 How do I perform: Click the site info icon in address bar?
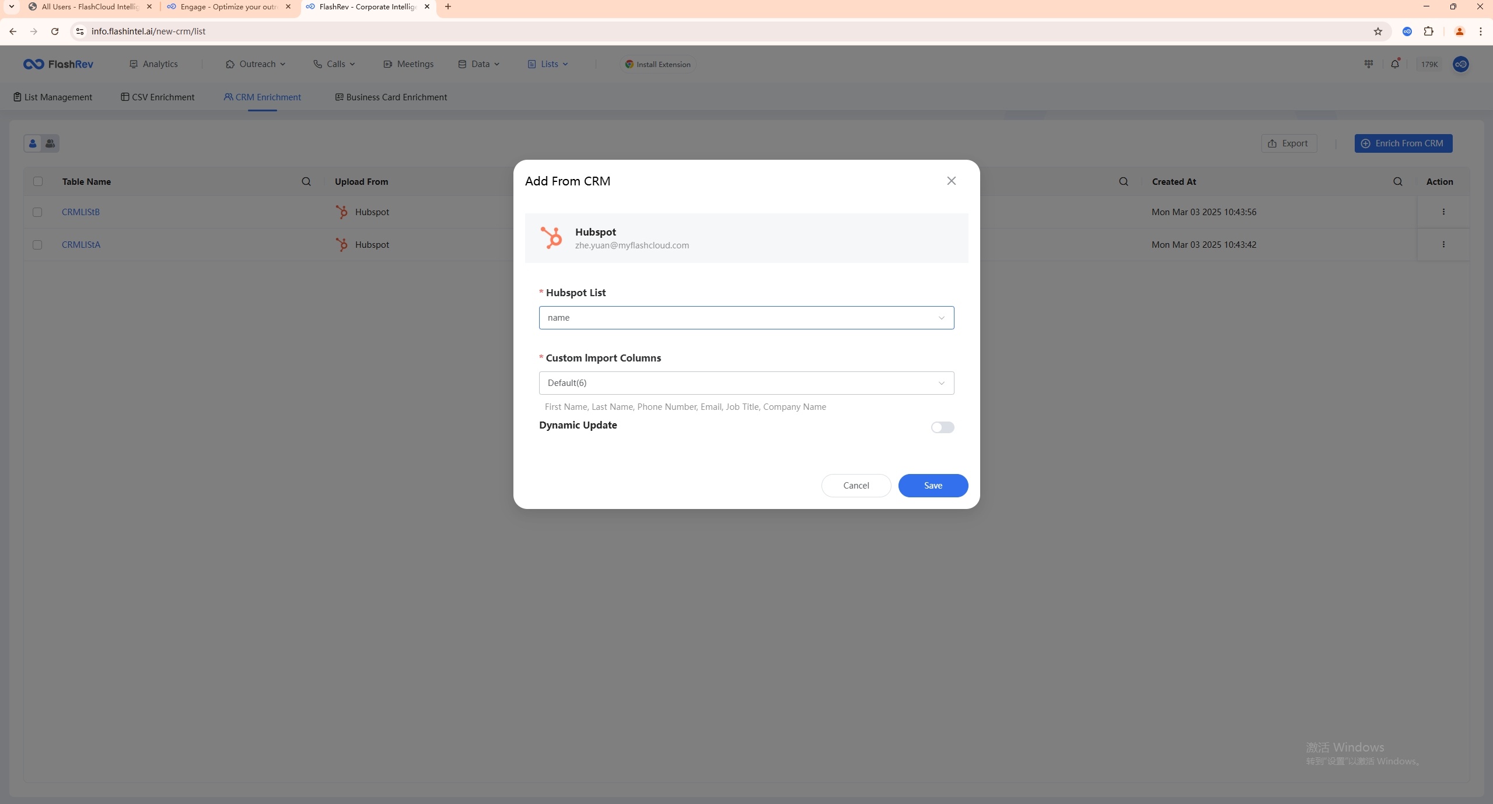tap(80, 31)
